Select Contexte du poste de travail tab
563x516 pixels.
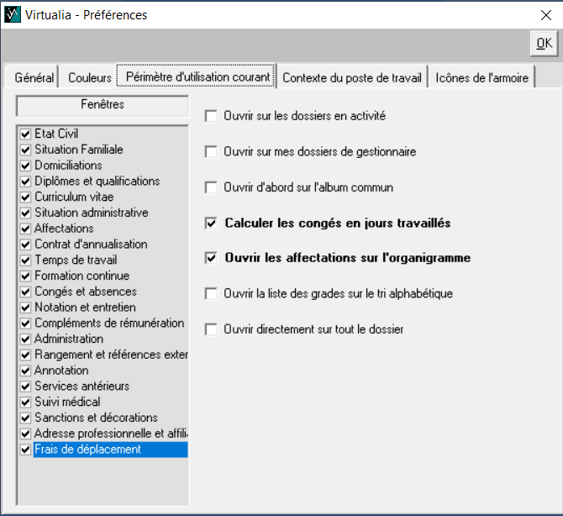coord(352,77)
